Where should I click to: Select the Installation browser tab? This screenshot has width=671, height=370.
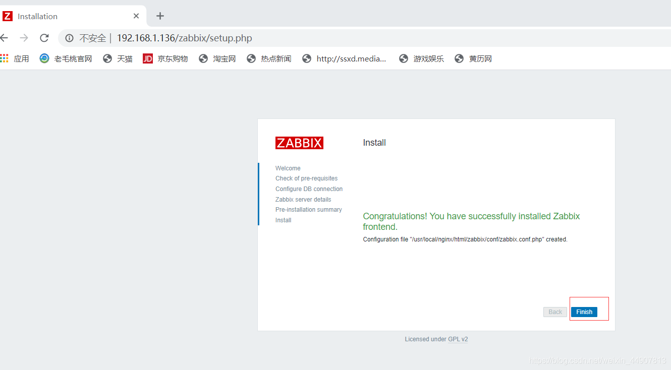click(73, 16)
